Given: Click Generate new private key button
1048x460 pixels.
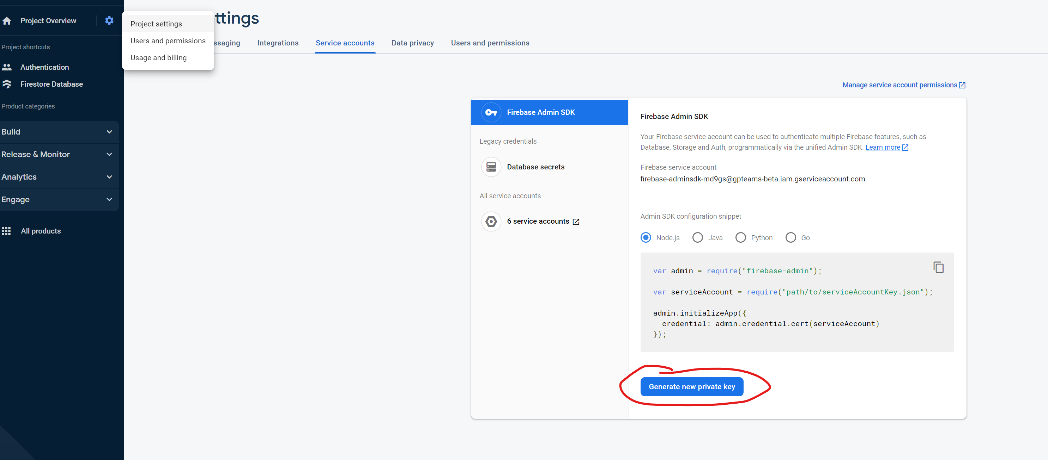Looking at the screenshot, I should click(692, 387).
